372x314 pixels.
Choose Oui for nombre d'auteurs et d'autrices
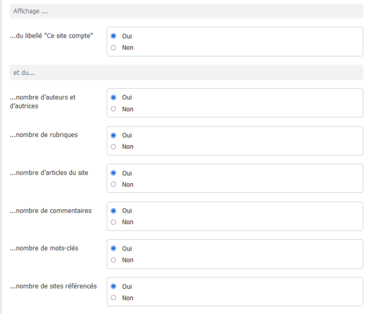pos(114,97)
